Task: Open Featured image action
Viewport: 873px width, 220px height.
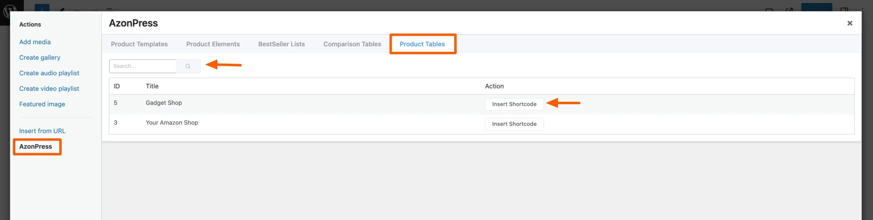Action: (x=42, y=104)
